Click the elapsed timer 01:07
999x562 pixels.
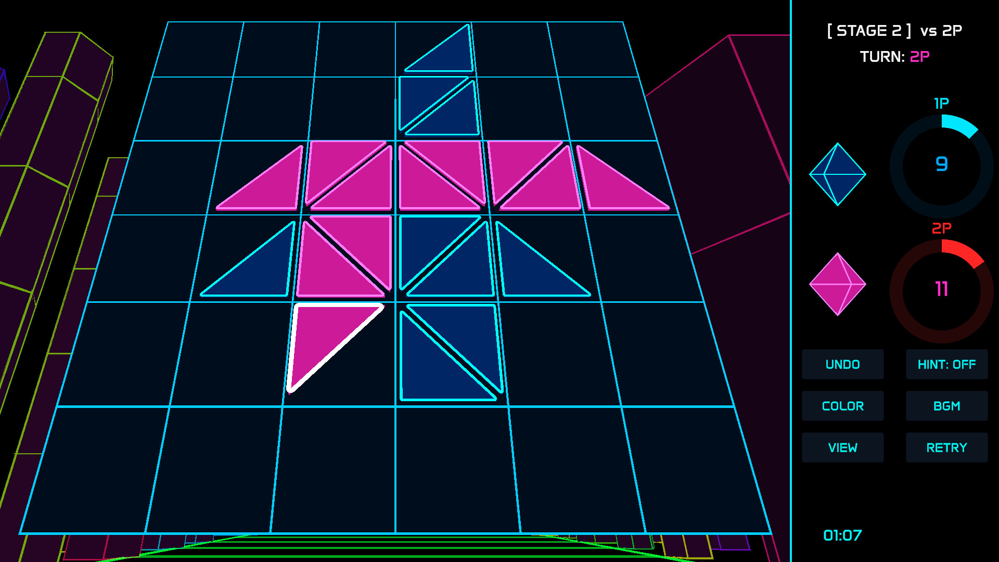[842, 535]
